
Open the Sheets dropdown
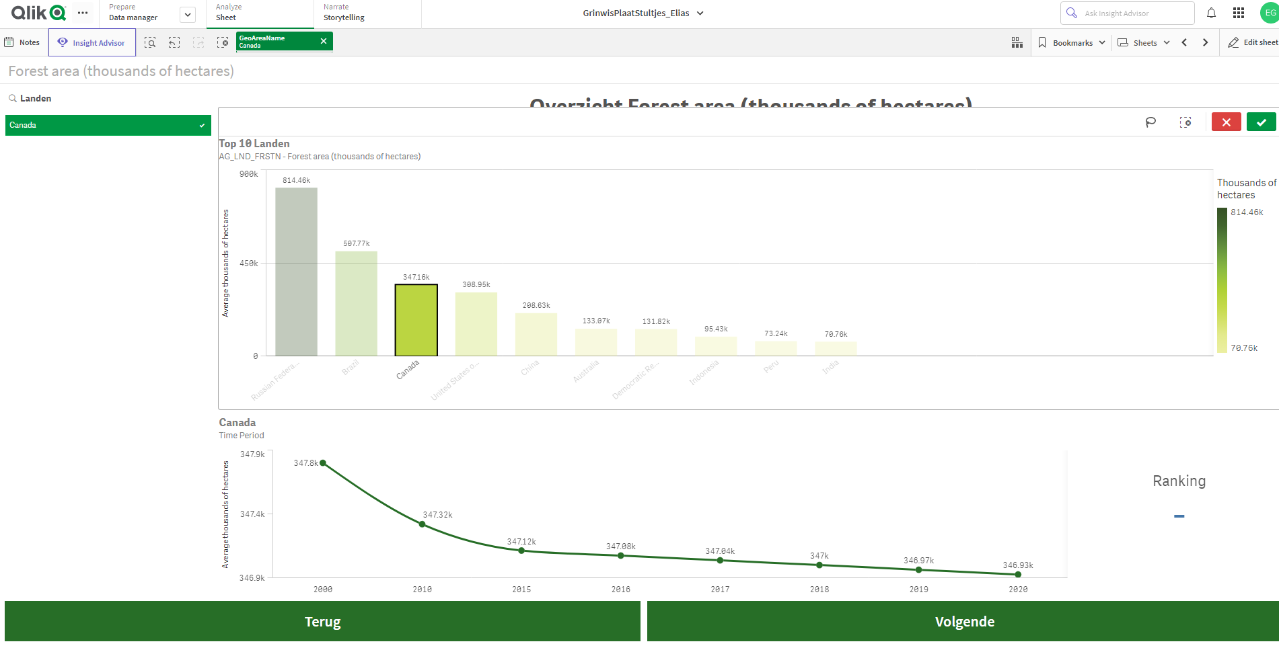coord(1143,42)
